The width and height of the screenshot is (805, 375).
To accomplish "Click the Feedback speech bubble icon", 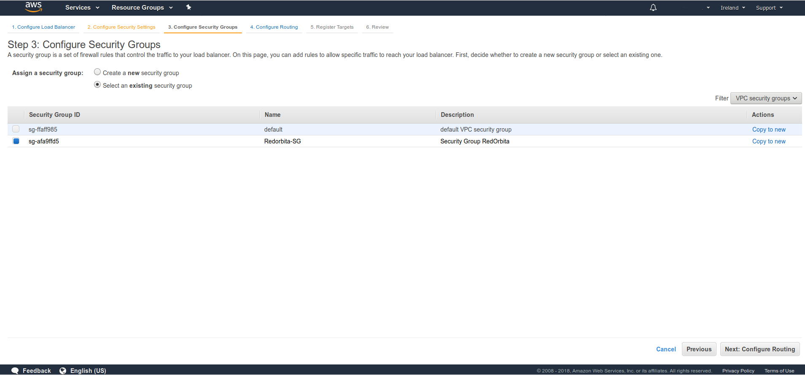I will click(x=15, y=370).
